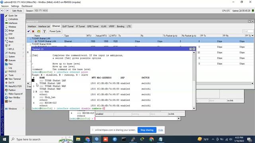Redo with the forward arrow in WinBox toolbar
The height and width of the screenshot is (143, 255).
pyautogui.click(x=7, y=11)
